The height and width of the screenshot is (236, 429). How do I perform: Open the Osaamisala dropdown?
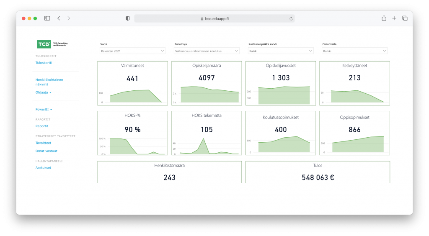(x=354, y=51)
